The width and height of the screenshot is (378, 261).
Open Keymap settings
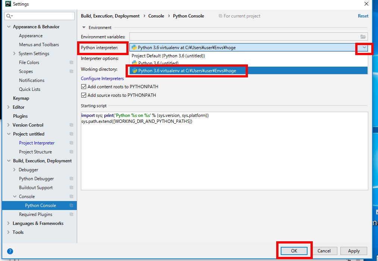[21, 98]
